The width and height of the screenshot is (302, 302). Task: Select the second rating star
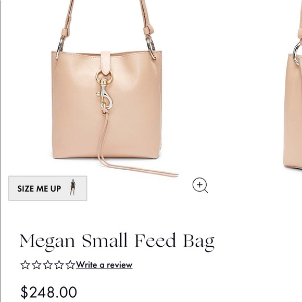(36, 265)
